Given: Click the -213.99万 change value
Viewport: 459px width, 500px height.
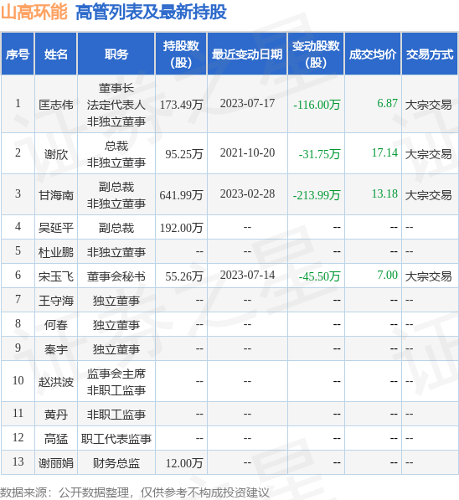Looking at the screenshot, I should (x=317, y=195).
